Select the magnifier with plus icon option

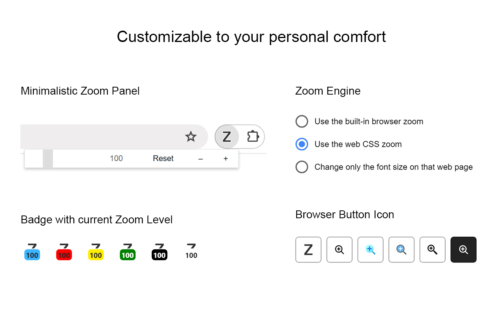pyautogui.click(x=433, y=250)
